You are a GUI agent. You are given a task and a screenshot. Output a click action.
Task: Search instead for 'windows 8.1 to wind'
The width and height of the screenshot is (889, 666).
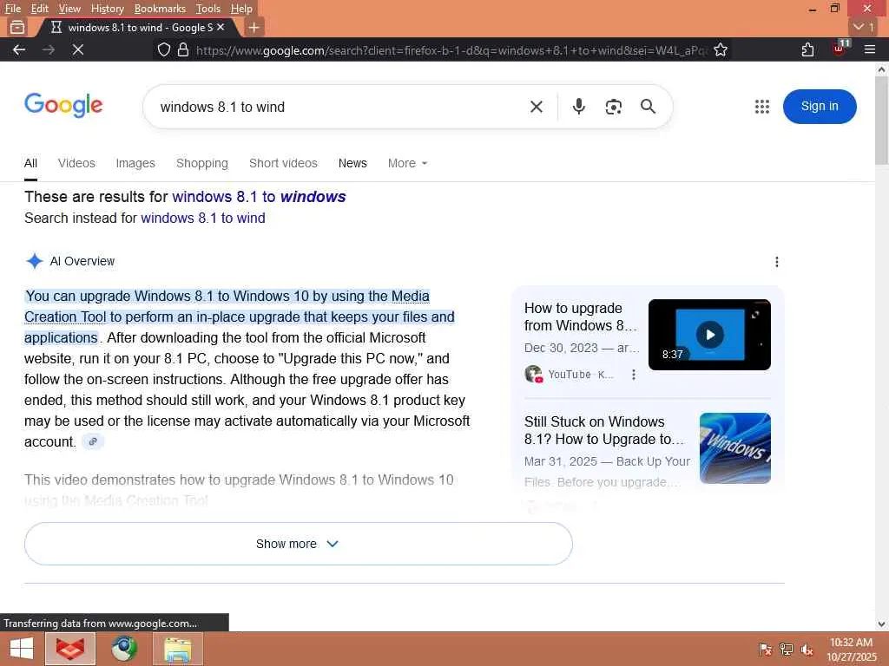point(203,218)
